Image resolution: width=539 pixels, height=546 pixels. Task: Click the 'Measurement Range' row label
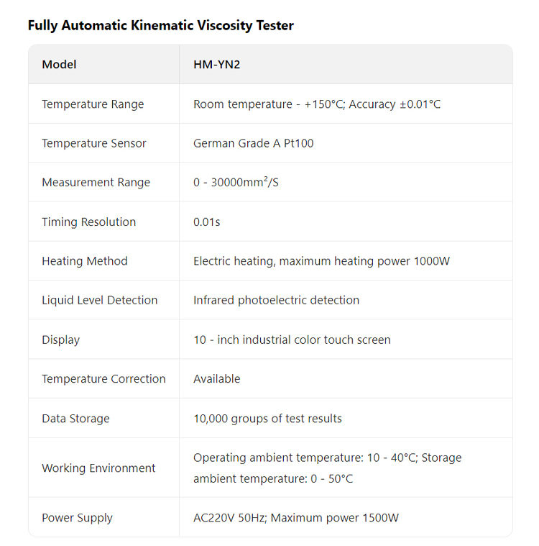coord(96,183)
